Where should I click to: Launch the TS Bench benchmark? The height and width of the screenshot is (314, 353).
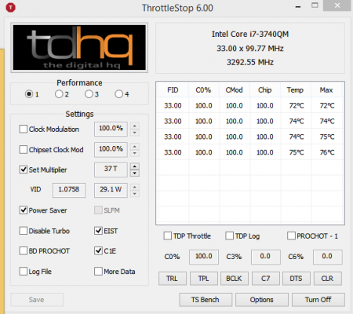click(206, 300)
